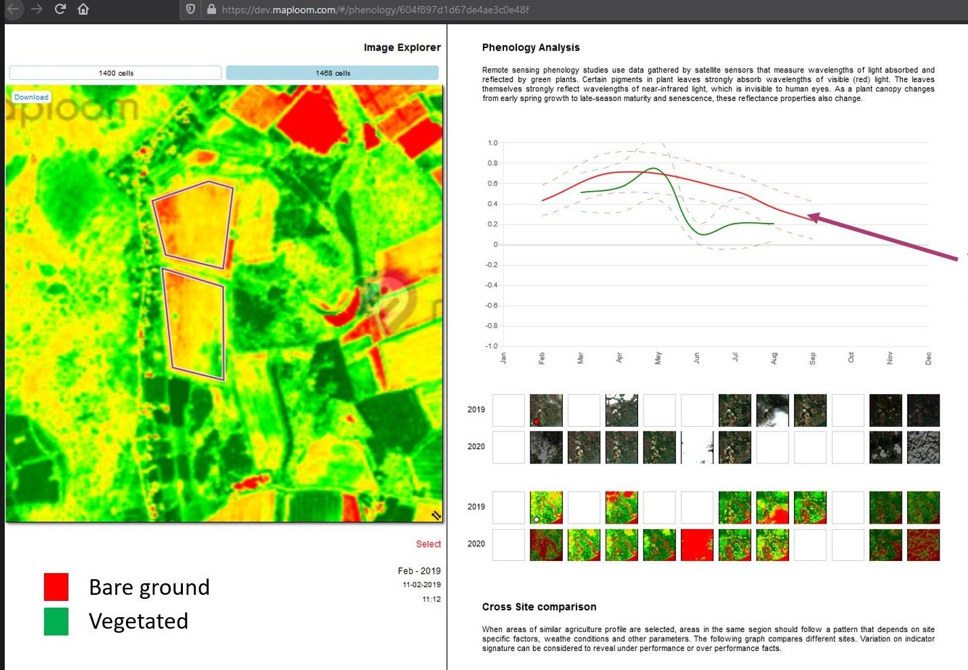968x670 pixels.
Task: Enable Select mode for imagery
Action: pos(428,544)
